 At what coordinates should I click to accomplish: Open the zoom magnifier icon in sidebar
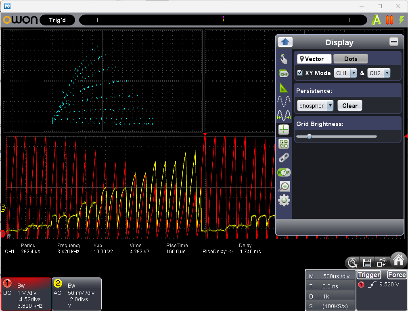[284, 186]
